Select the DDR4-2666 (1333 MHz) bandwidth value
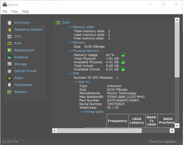 [x=126, y=97]
